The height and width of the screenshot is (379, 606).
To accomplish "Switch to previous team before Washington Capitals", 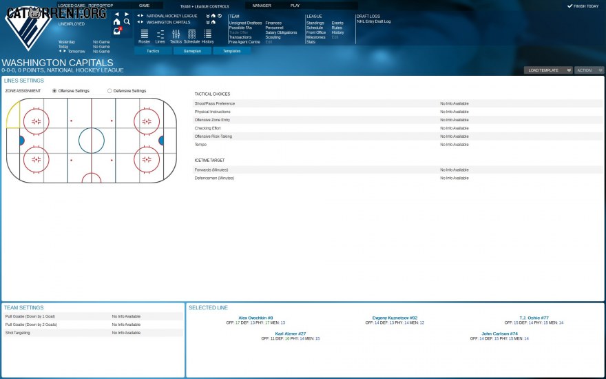I will pos(138,23).
